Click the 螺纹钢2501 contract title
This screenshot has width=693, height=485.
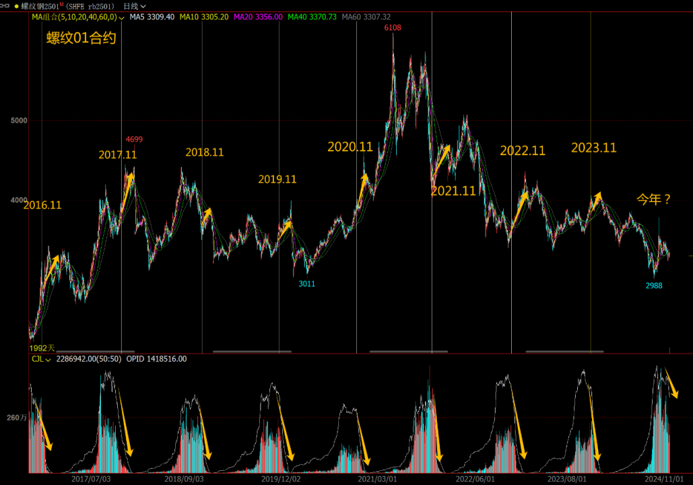click(42, 6)
